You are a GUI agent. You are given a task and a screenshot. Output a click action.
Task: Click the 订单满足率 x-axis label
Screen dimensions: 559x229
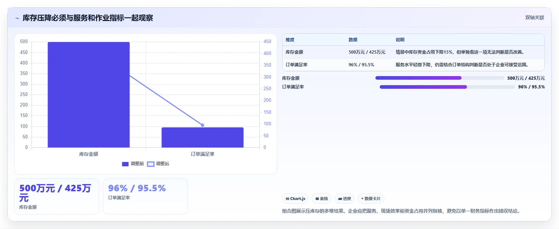click(x=203, y=154)
